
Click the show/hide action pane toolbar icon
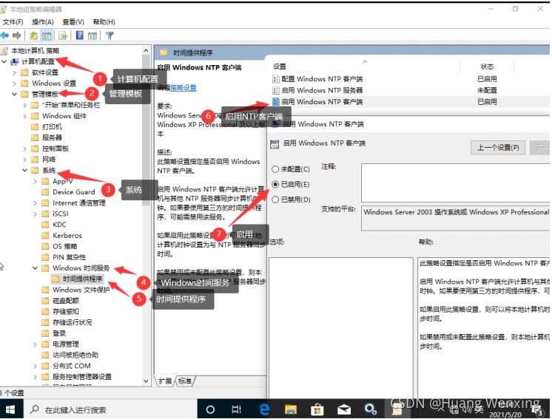92,35
